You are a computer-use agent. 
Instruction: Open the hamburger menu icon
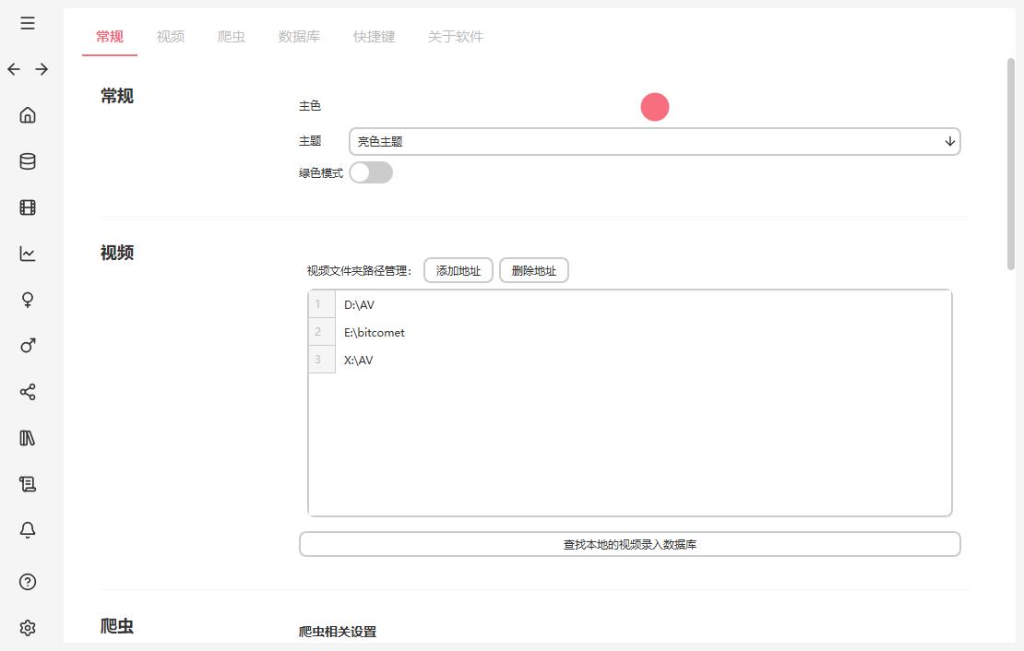coord(28,23)
